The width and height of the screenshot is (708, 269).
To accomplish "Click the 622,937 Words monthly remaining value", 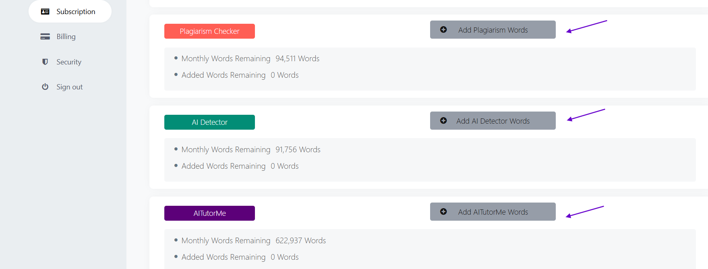I will [300, 241].
